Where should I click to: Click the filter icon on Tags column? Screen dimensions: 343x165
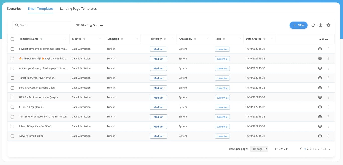(x=239, y=39)
